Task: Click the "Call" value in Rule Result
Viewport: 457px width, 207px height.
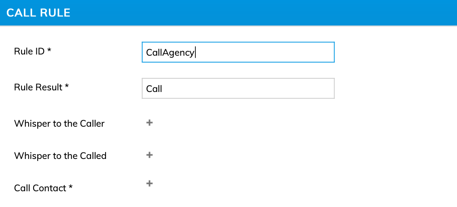Action: click(x=154, y=89)
